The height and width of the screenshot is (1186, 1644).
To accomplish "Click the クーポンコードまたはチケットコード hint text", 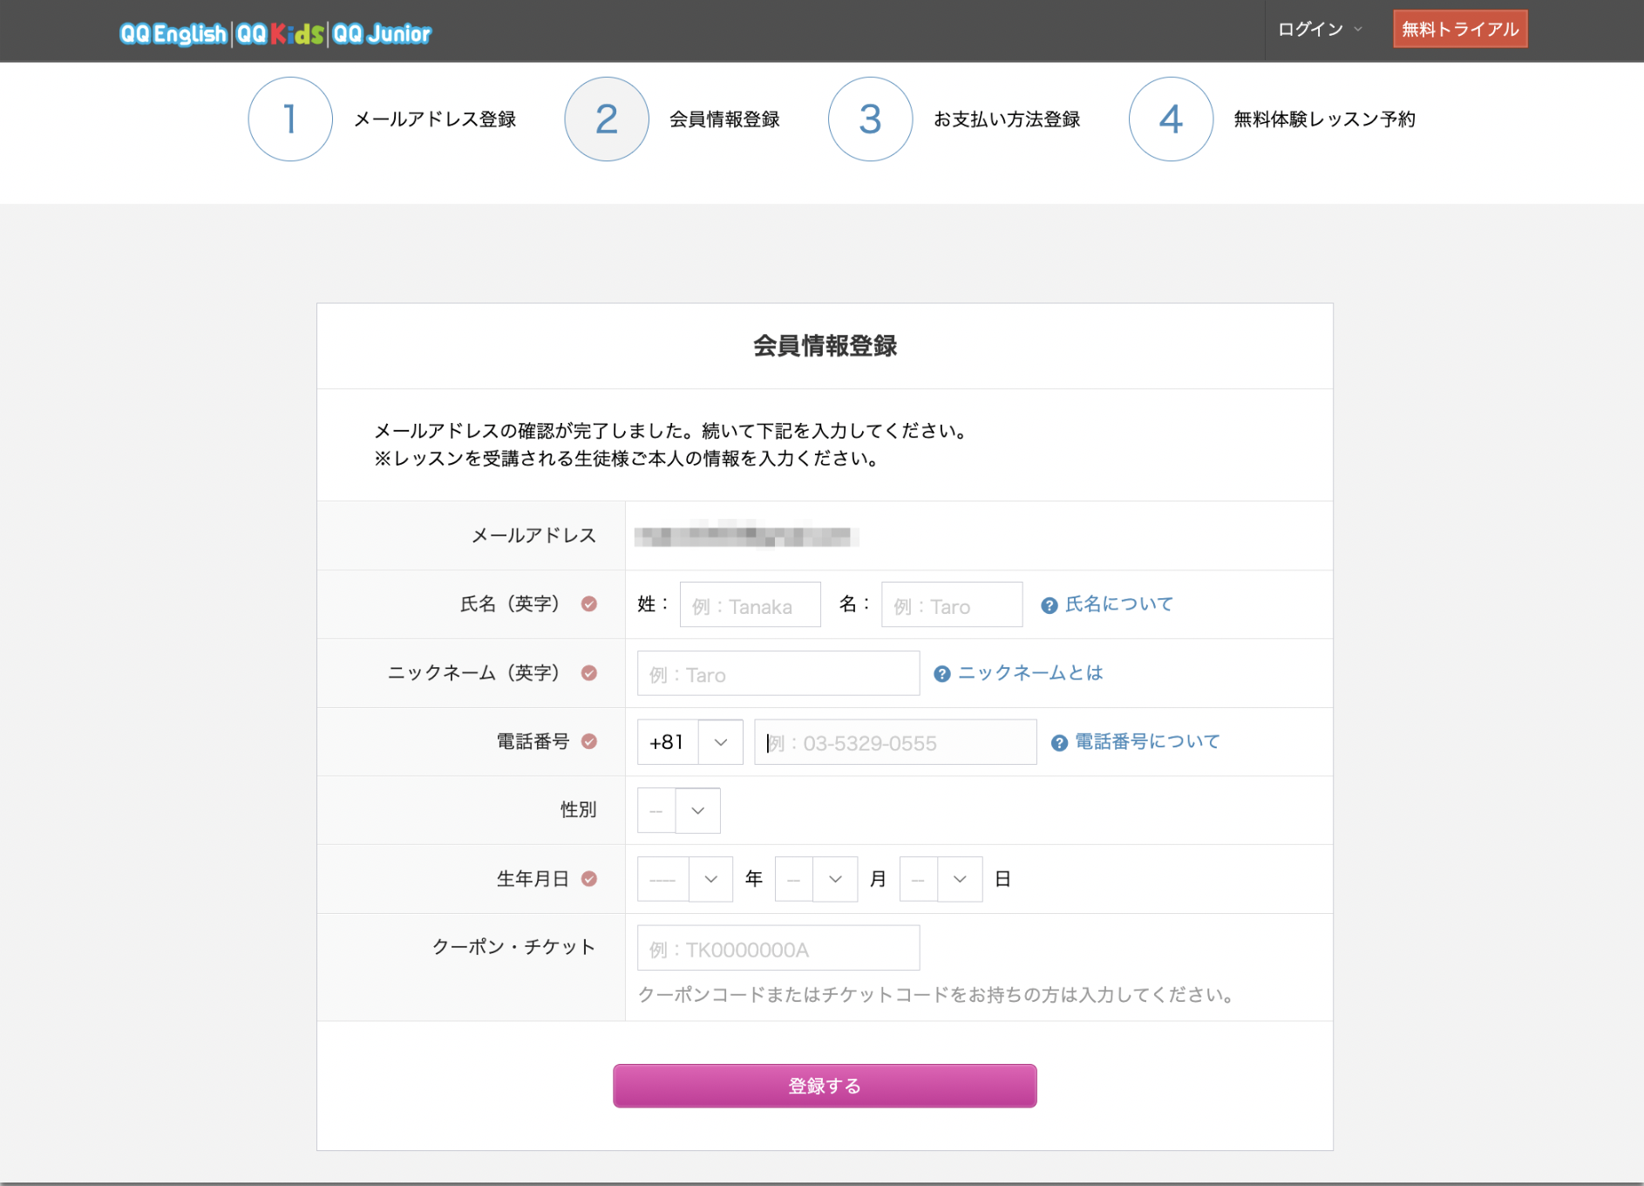I will pyautogui.click(x=936, y=995).
